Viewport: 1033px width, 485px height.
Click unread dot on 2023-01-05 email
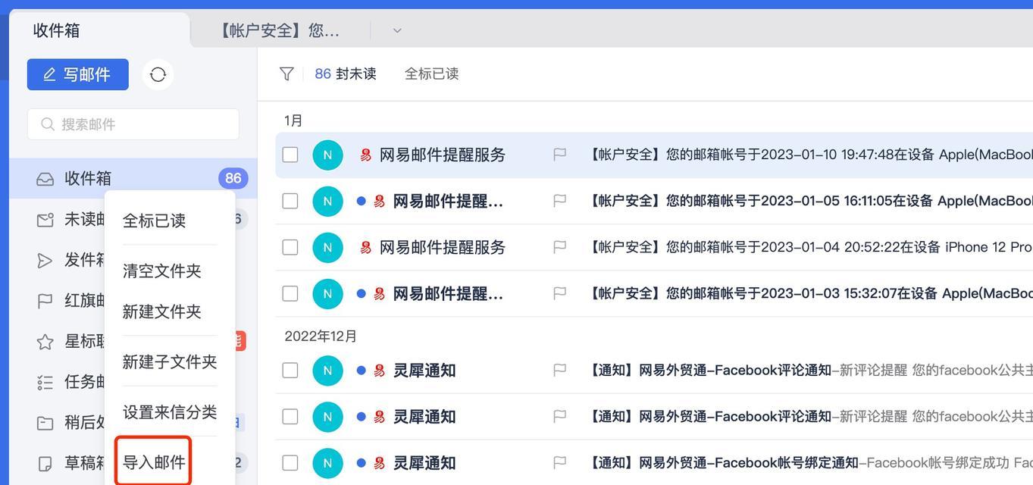361,201
